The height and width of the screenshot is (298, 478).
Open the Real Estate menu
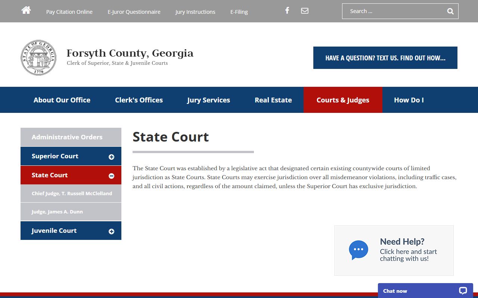[x=273, y=100]
